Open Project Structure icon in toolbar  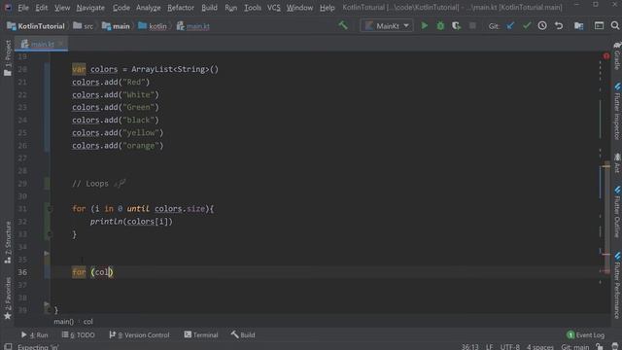(579, 26)
